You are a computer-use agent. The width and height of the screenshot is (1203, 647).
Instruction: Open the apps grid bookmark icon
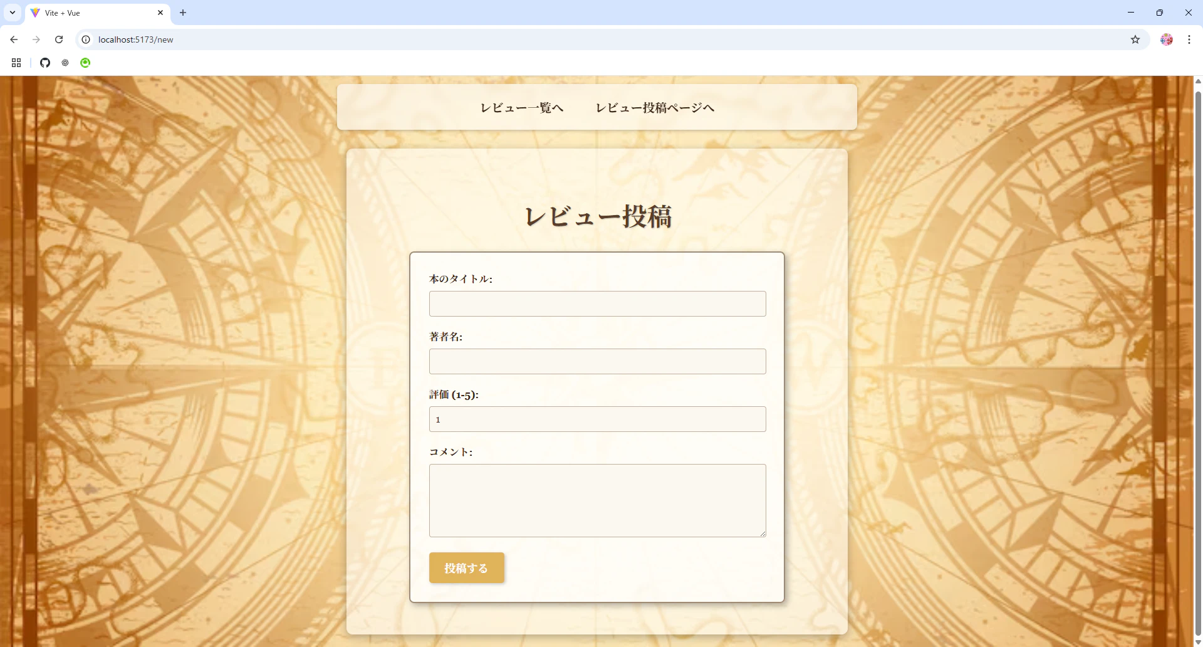(x=16, y=63)
